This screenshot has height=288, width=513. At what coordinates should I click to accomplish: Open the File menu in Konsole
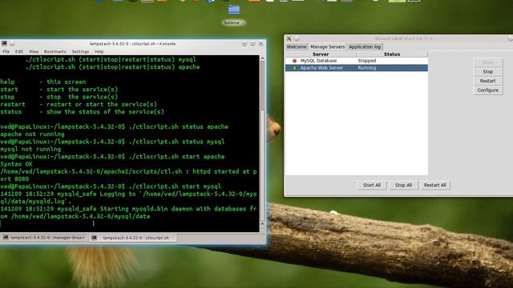coord(6,51)
